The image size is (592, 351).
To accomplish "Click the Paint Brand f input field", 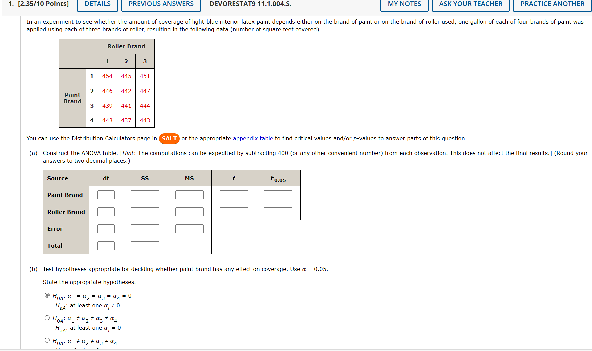I will click(x=233, y=194).
